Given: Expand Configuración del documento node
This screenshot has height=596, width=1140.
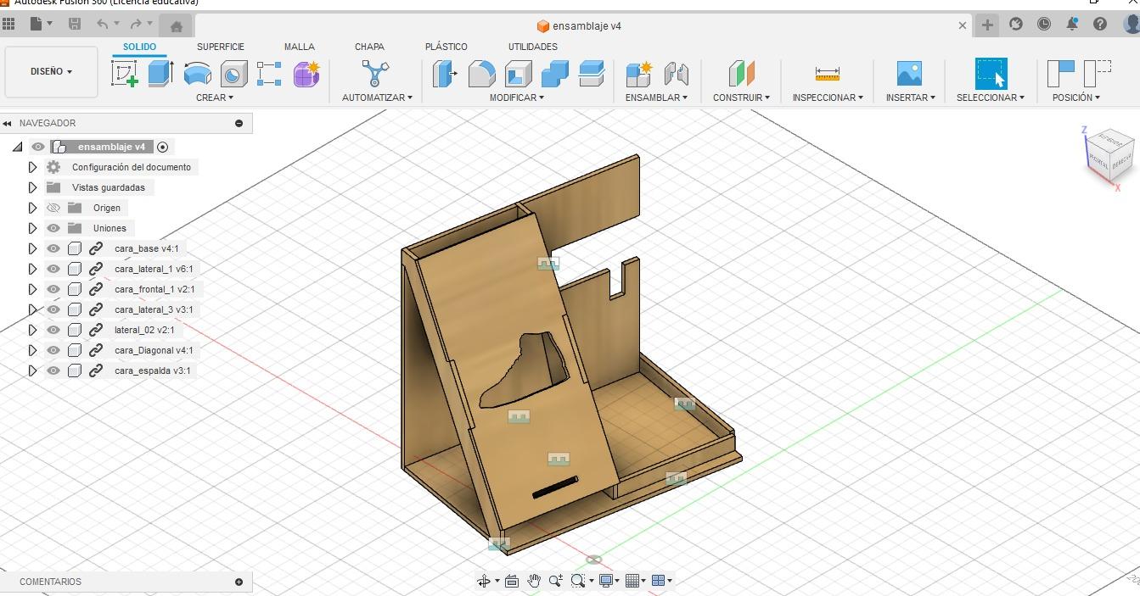Looking at the screenshot, I should pos(32,167).
